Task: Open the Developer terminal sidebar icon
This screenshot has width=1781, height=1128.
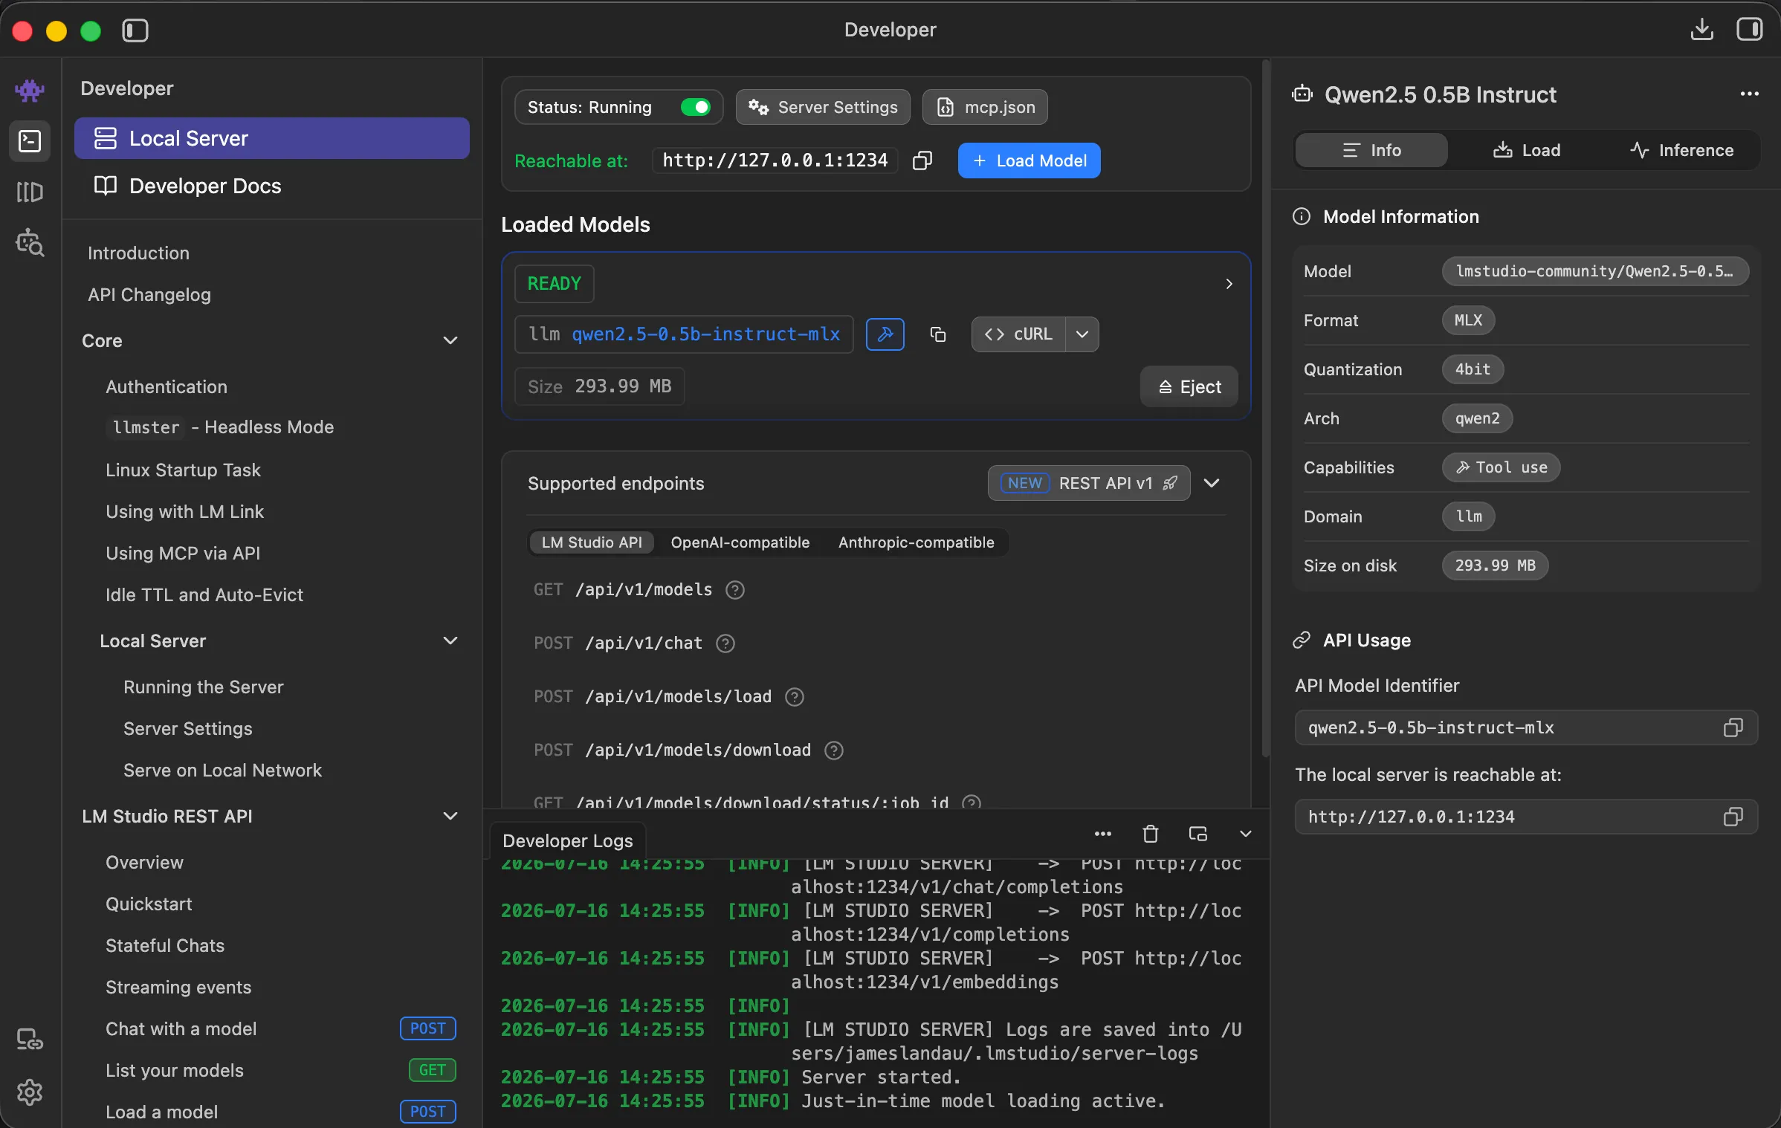Action: click(30, 140)
